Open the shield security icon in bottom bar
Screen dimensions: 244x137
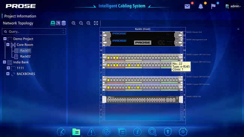pyautogui.click(x=167, y=132)
